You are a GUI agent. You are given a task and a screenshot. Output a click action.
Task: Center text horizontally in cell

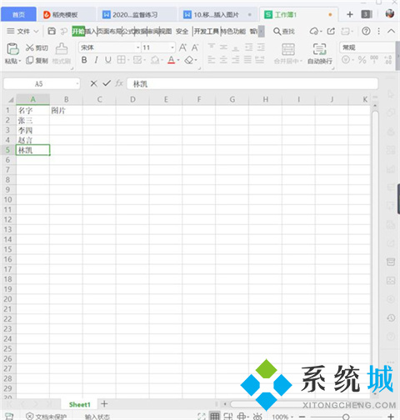coord(223,59)
